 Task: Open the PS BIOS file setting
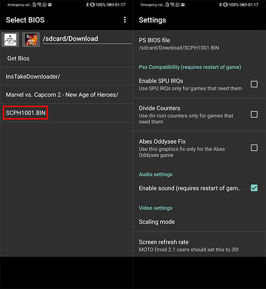(199, 44)
